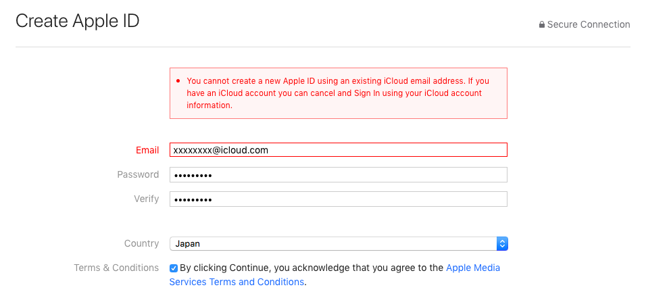The height and width of the screenshot is (296, 669).
Task: Click into the Verify password field
Action: (x=338, y=199)
